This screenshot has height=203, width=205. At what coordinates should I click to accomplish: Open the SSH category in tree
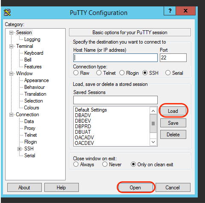[x=29, y=149]
